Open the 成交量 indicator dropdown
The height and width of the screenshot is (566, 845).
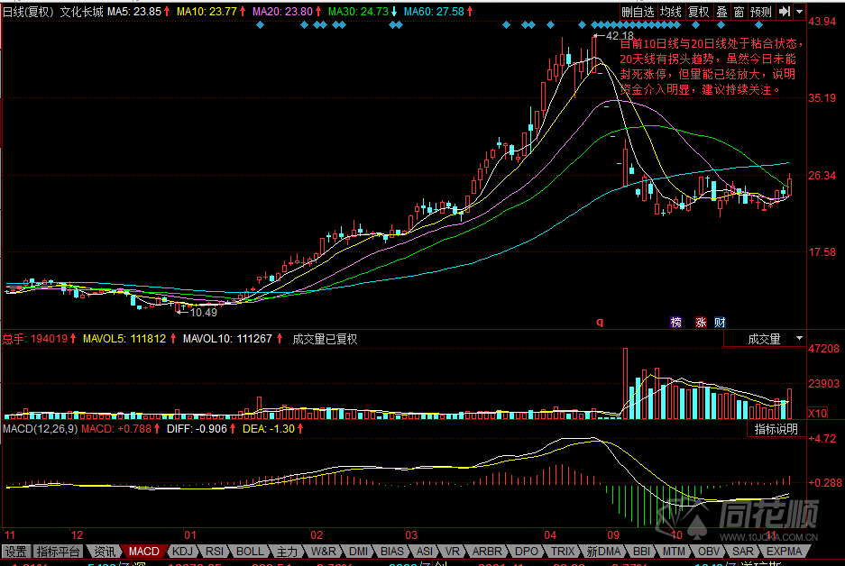pyautogui.click(x=775, y=339)
